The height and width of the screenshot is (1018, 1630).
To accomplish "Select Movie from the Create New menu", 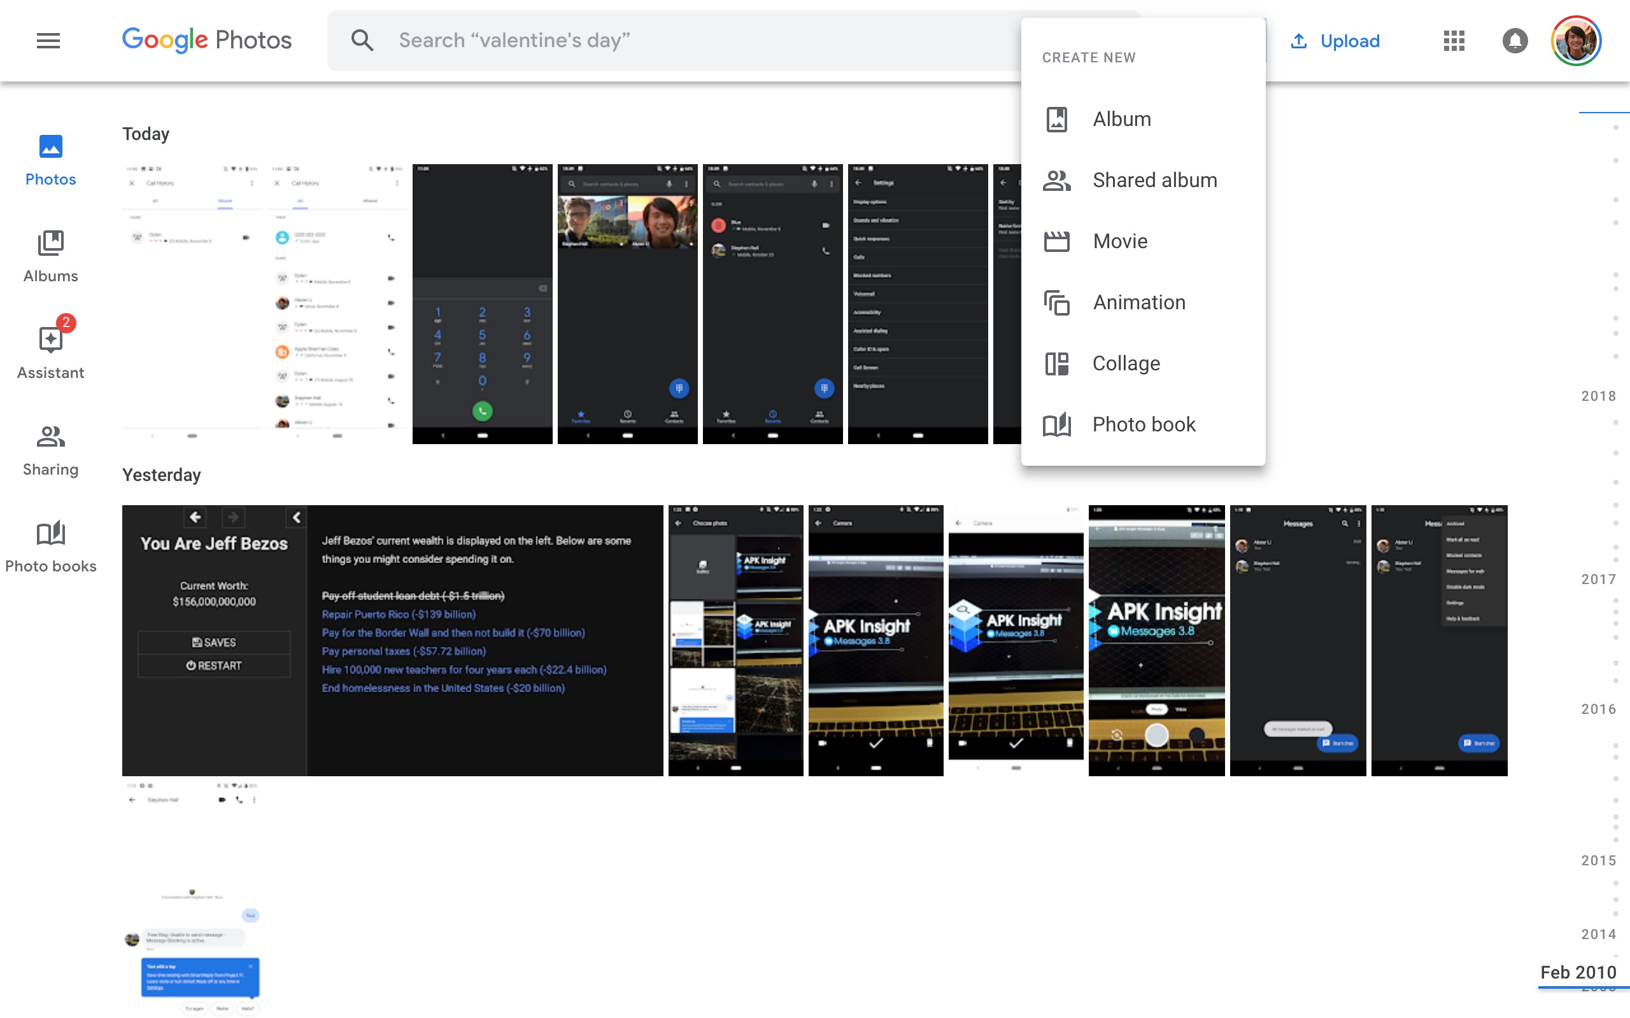I will (1119, 241).
